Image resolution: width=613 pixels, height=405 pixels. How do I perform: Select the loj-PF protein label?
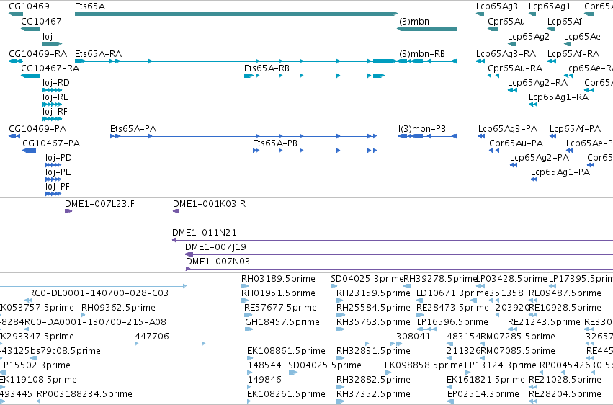pos(58,187)
